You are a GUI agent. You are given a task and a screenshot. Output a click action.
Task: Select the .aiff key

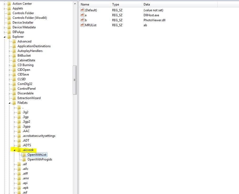click(x=25, y=174)
